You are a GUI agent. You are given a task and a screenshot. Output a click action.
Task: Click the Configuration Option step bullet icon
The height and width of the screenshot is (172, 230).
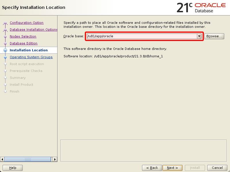tap(5, 23)
